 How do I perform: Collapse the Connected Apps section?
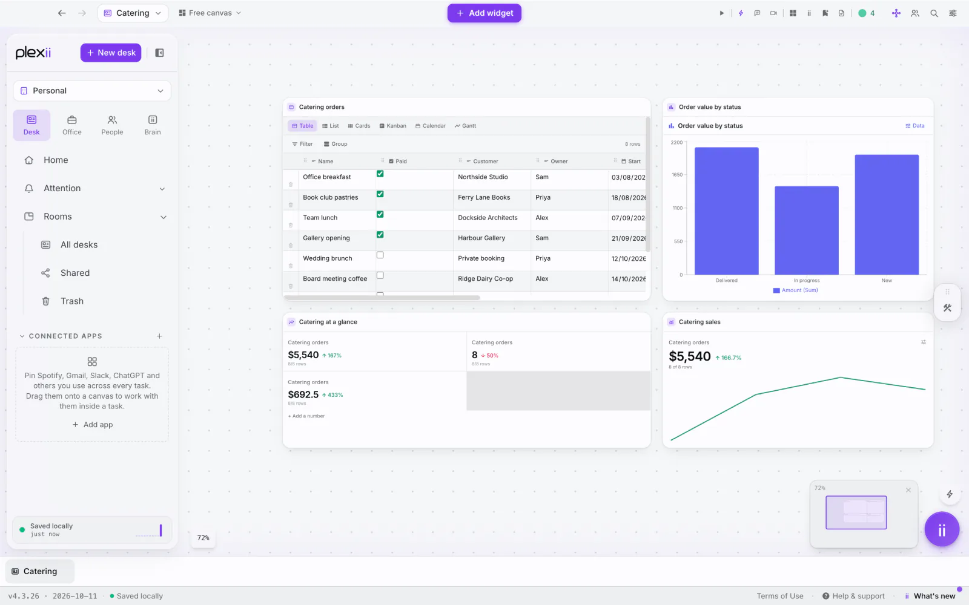click(22, 336)
